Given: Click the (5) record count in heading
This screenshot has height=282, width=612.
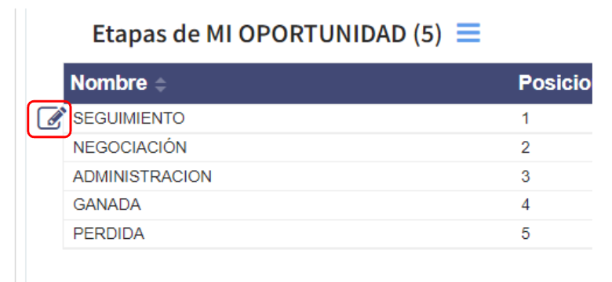Looking at the screenshot, I should (x=428, y=34).
